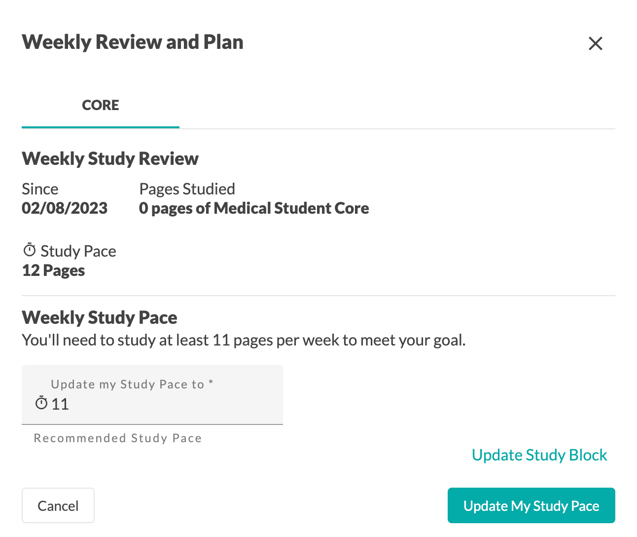Image resolution: width=637 pixels, height=537 pixels.
Task: Click the value 11 in the pace field
Action: (x=60, y=404)
